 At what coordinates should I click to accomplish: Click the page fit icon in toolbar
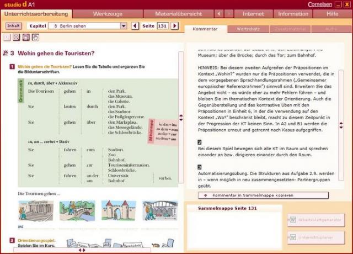26,37
